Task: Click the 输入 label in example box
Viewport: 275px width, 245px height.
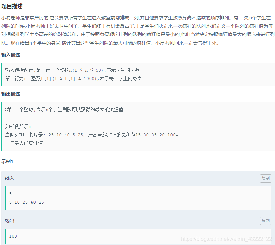Action: pyautogui.click(x=10, y=178)
